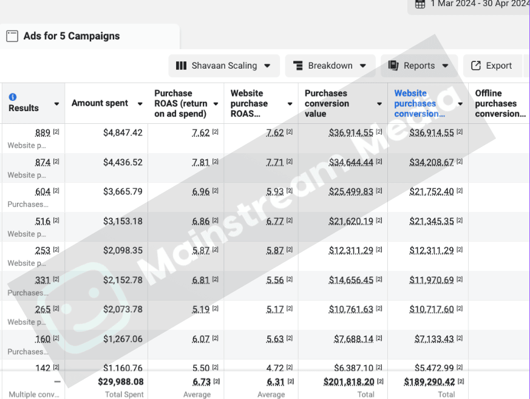530x399 pixels.
Task: Click the Export external-link icon
Action: point(476,66)
